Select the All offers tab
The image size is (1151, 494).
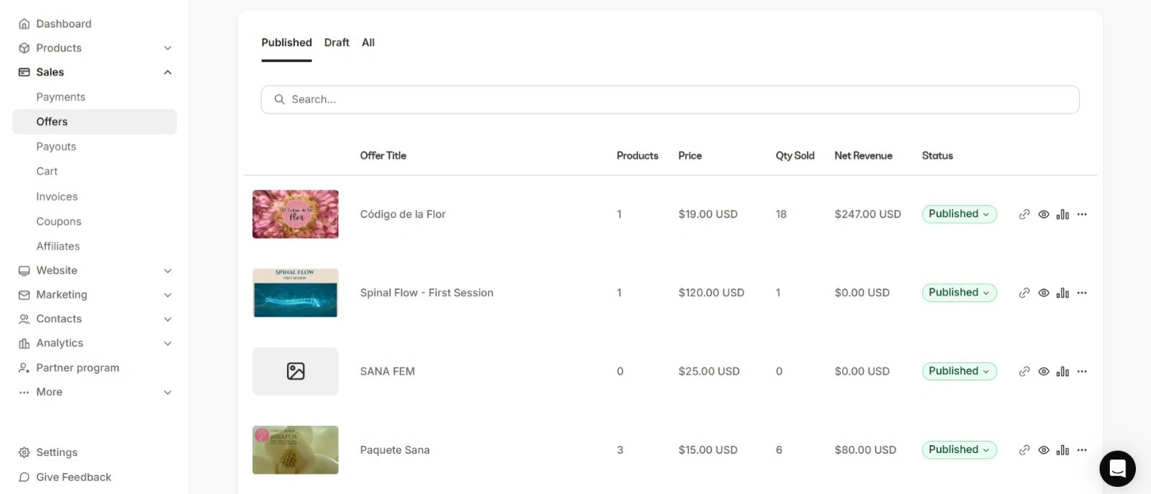coord(368,42)
